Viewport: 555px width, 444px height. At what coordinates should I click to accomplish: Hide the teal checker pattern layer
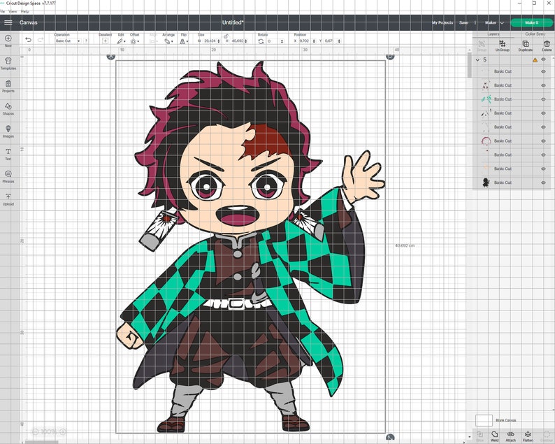coord(543,99)
